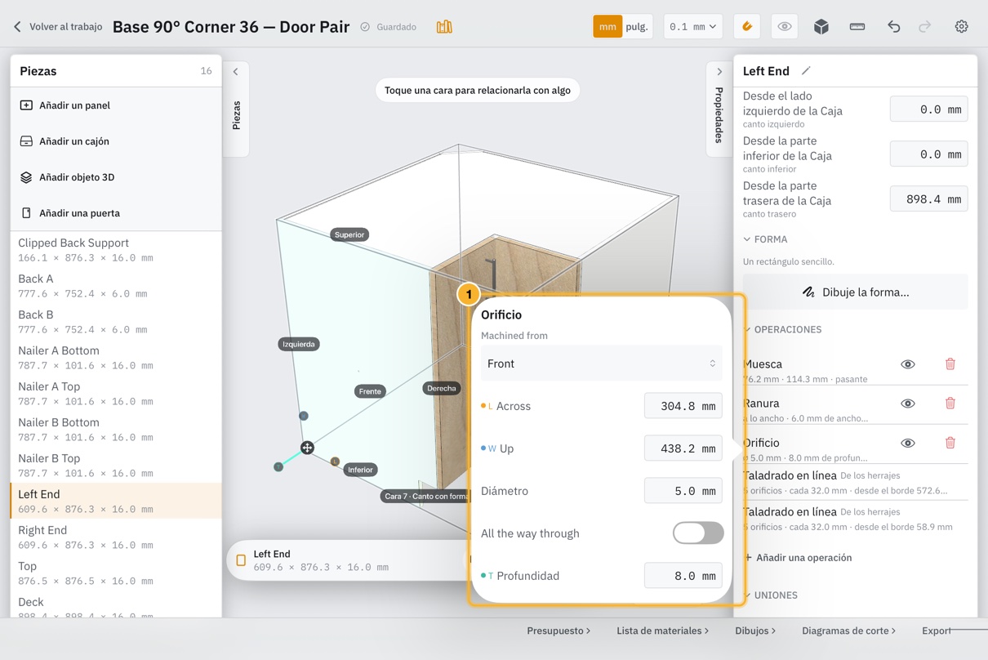Image resolution: width=988 pixels, height=660 pixels.
Task: Open the settings gear
Action: pyautogui.click(x=962, y=27)
